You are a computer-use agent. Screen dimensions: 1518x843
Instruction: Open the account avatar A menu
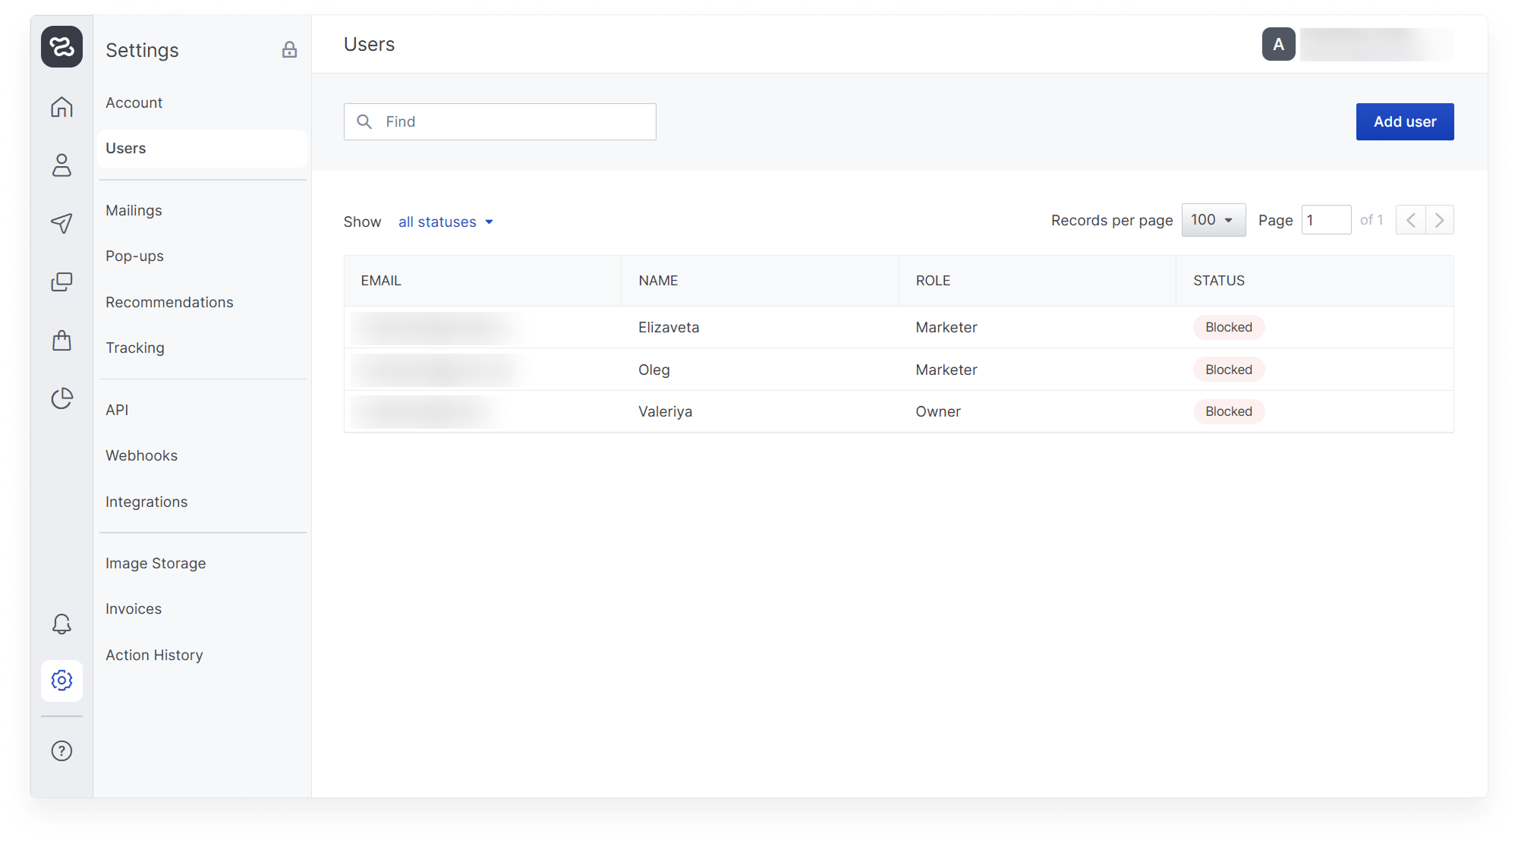(1278, 44)
